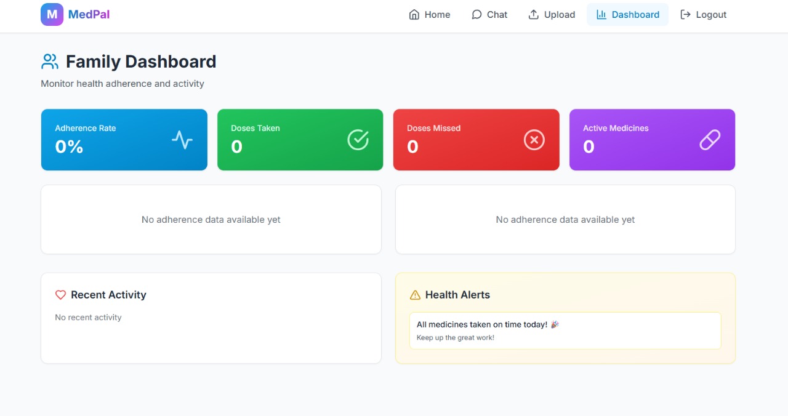The image size is (788, 416).
Task: Click the Health Alerts heading
Action: [x=457, y=295]
